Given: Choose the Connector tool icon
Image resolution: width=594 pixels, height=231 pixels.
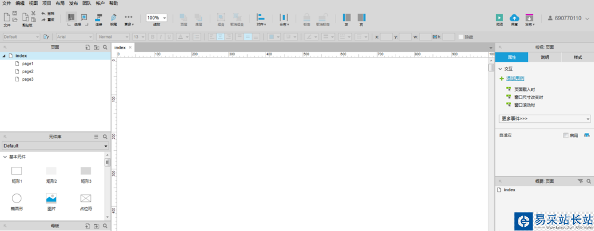Looking at the screenshot, I should [x=99, y=17].
